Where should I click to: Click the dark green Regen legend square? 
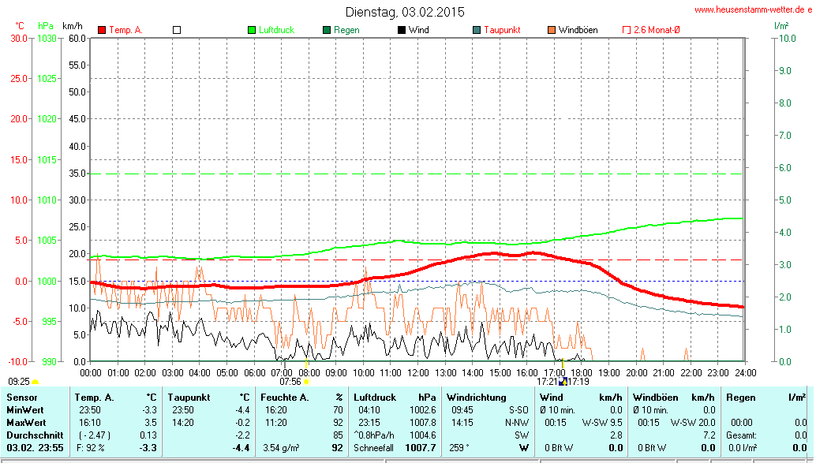pos(327,30)
